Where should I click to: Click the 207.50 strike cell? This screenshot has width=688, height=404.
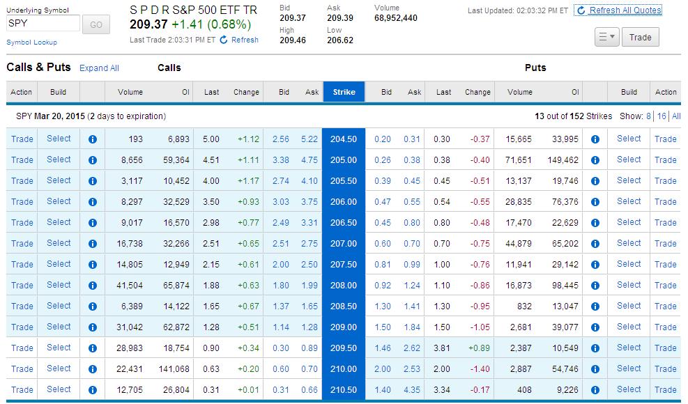coord(344,265)
